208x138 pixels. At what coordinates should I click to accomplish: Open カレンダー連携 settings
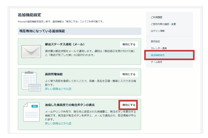(159, 48)
